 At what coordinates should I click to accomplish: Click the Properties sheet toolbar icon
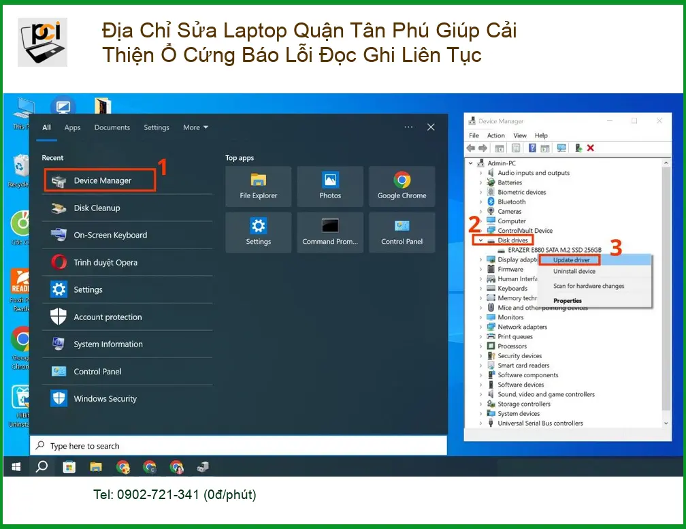516,148
